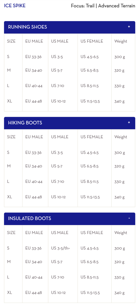Collapse Insulated Boots with minus icon
This screenshot has width=139, height=306.
coord(129,218)
